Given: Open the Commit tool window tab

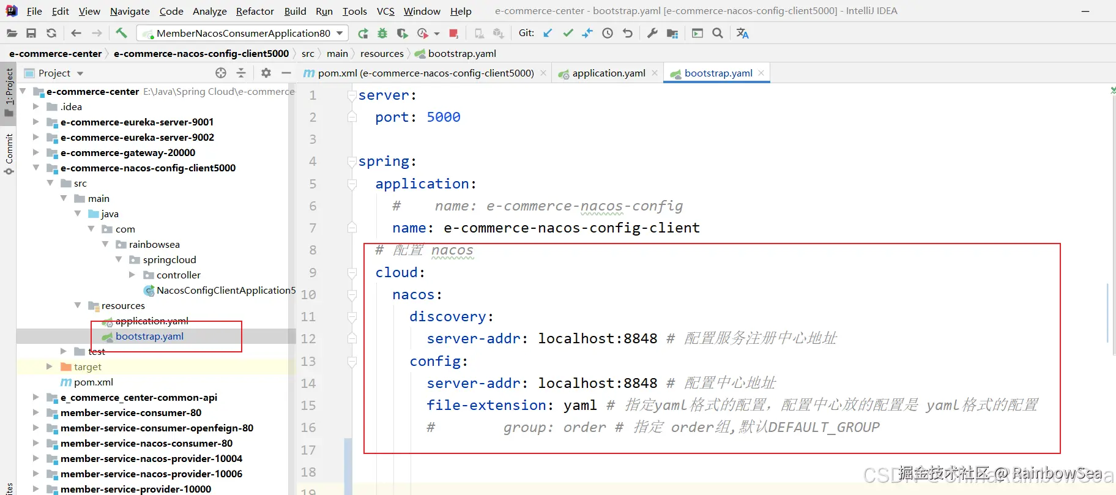Looking at the screenshot, I should coord(9,154).
